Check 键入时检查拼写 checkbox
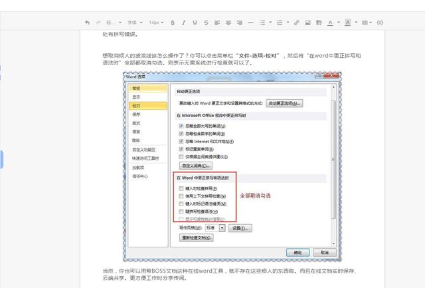Screen dimensions: 425x288 pos(181,188)
